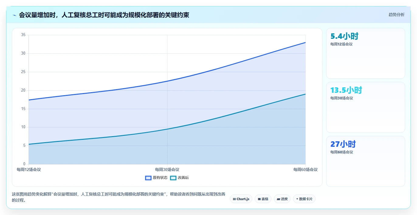
Task: Click the 原有状态 line endpoint at 每周60场会议
Action: tap(305, 42)
